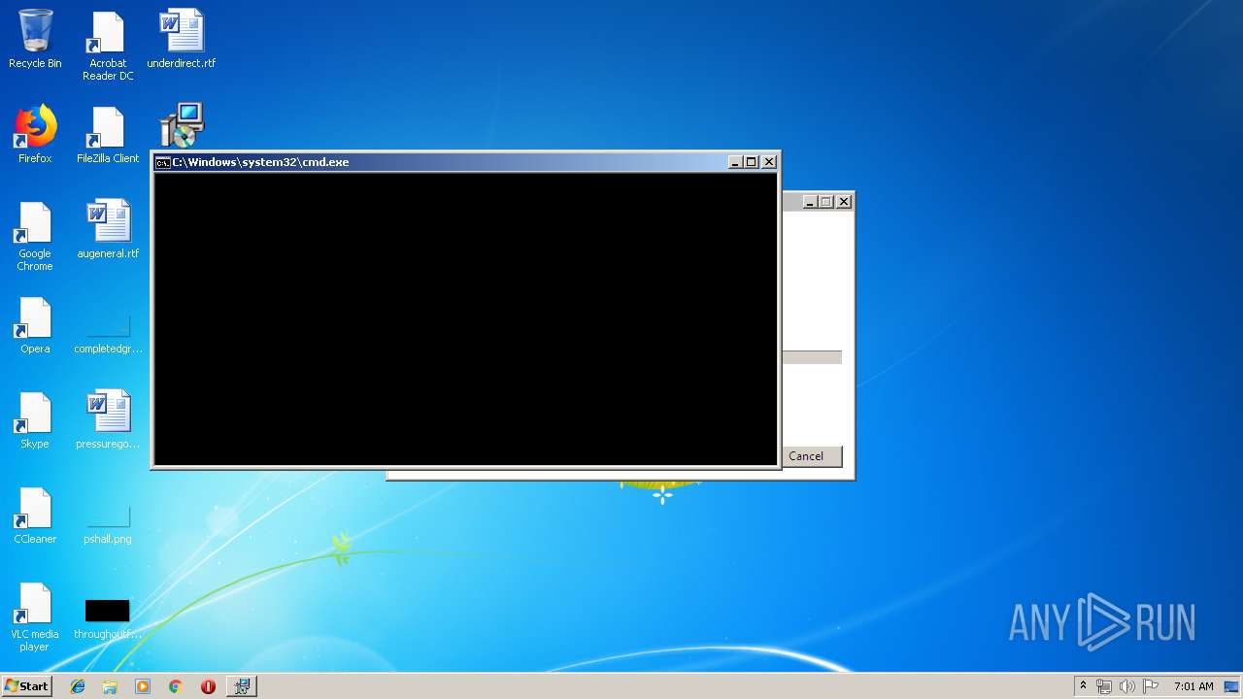The width and height of the screenshot is (1243, 699).
Task: Show hidden system tray icons
Action: click(x=1083, y=686)
